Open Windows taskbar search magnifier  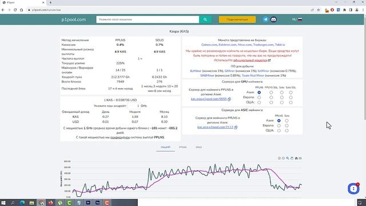(x=13, y=203)
